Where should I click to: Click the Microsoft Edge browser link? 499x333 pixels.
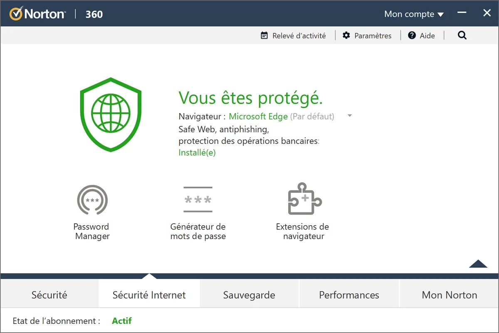point(258,116)
